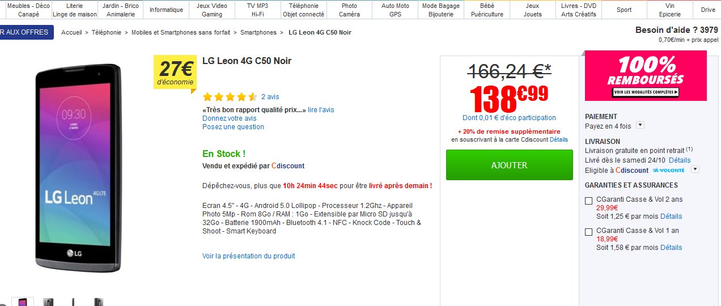
Task: Click the 27€ d'économie yellow badge
Action: tap(176, 73)
